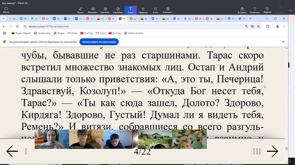Open the Эффекты effects panel
This screenshot has height=165, width=295.
tap(143, 10)
